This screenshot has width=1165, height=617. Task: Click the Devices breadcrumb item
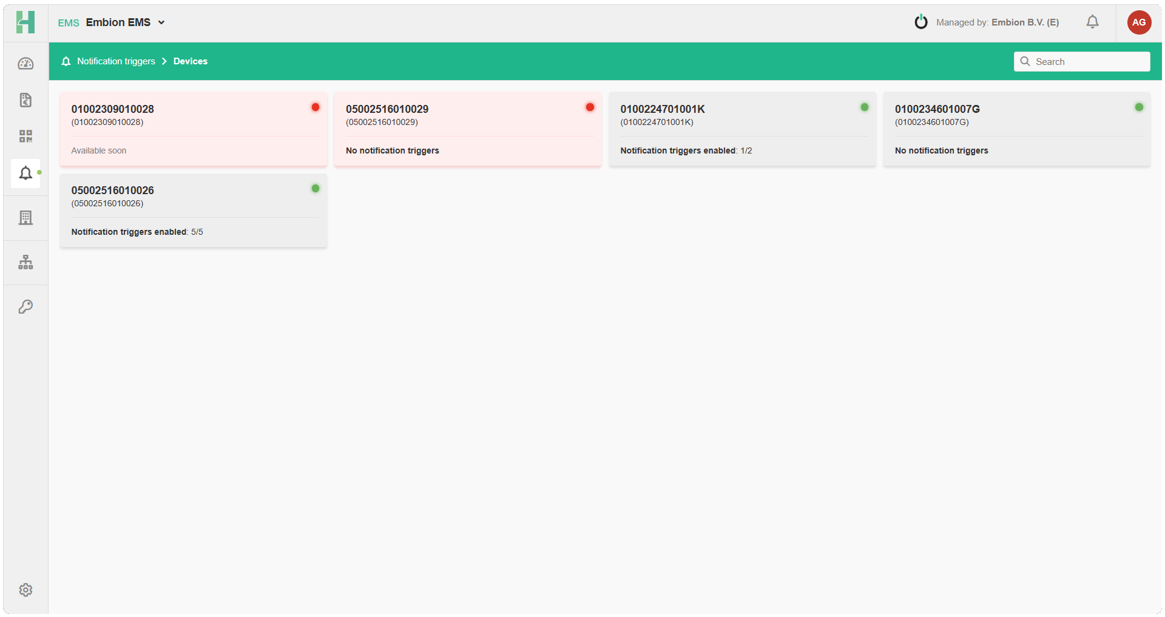[191, 61]
